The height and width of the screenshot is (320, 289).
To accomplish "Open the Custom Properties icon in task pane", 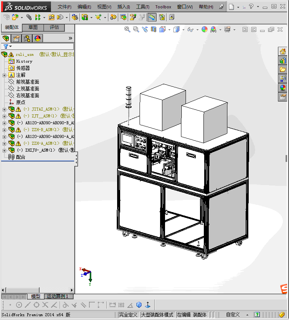I will pos(283,97).
